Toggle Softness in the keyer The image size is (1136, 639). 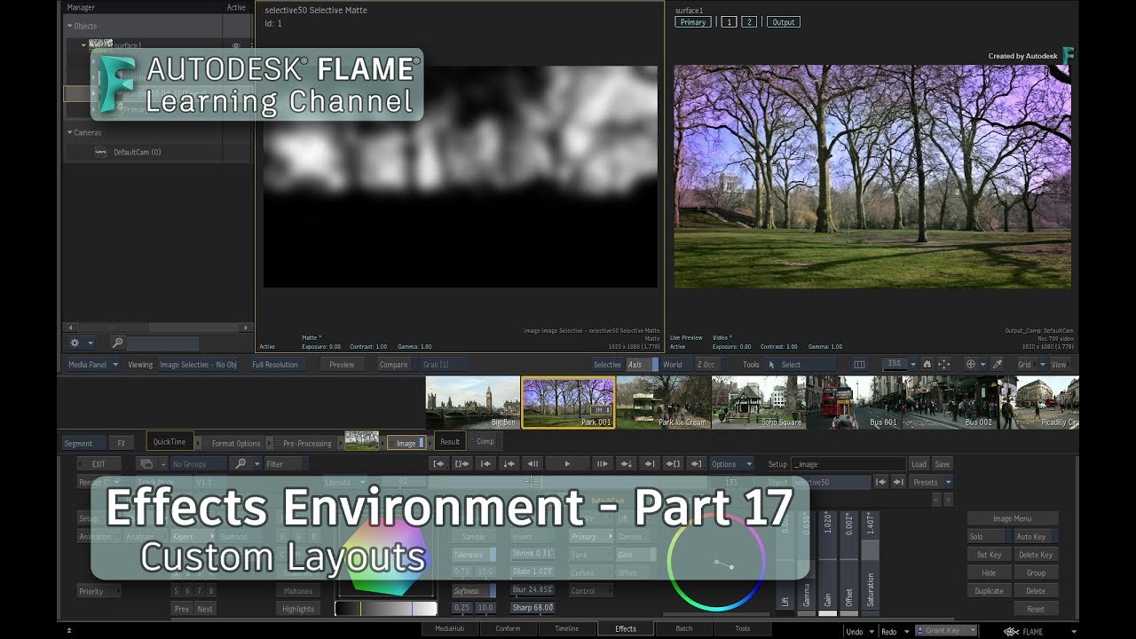(x=474, y=590)
